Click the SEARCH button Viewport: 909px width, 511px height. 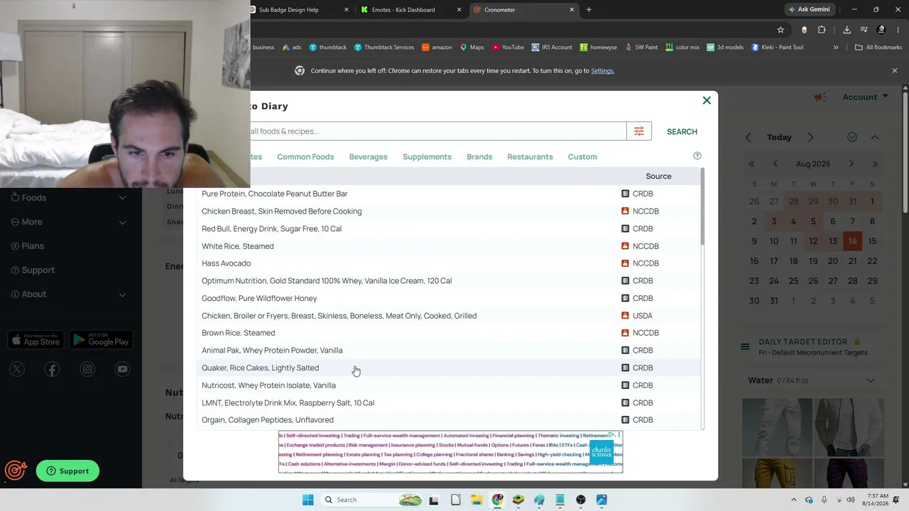pyautogui.click(x=682, y=131)
